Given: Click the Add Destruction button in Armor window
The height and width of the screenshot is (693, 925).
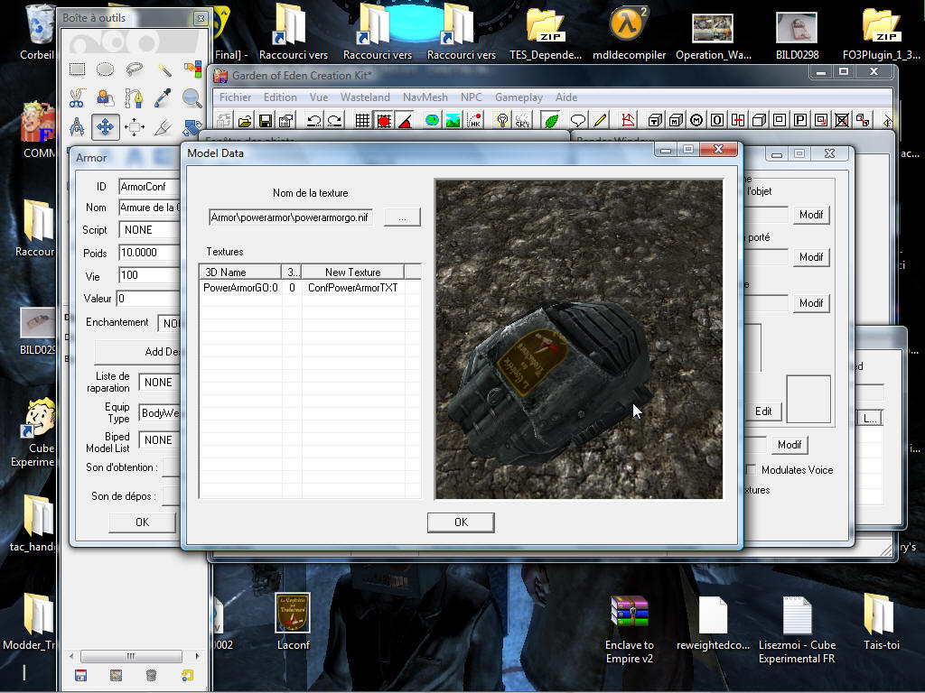Looking at the screenshot, I should [x=137, y=352].
